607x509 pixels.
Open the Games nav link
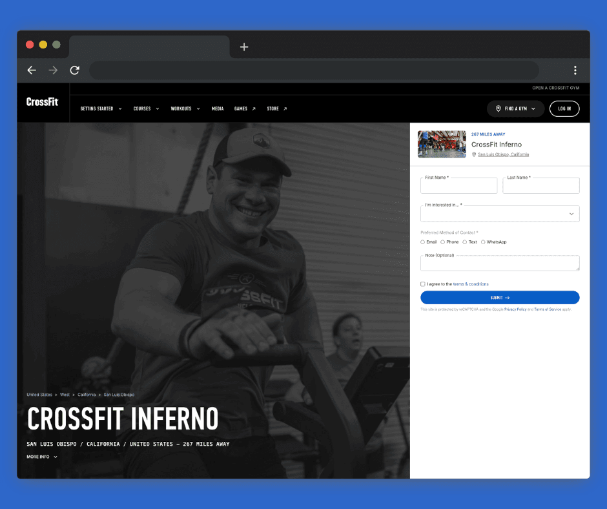pos(241,109)
